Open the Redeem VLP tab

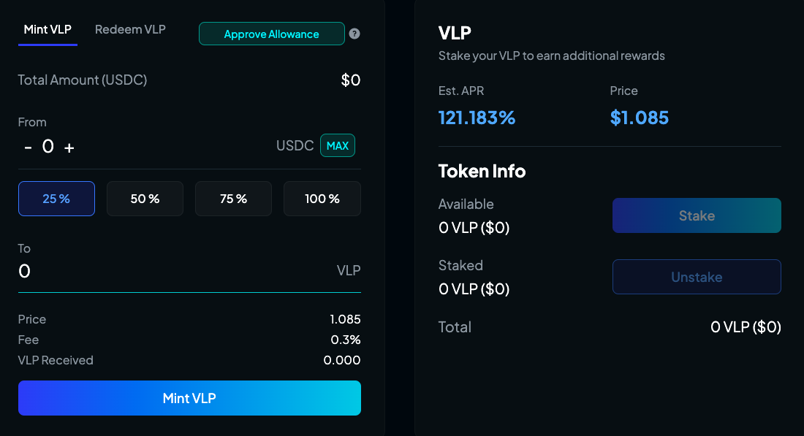(130, 30)
